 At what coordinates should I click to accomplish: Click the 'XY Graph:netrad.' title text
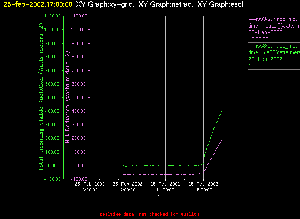[x=166, y=4]
